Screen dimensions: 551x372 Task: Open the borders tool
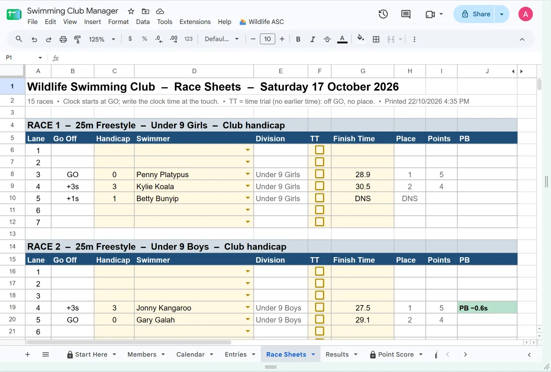pos(376,39)
